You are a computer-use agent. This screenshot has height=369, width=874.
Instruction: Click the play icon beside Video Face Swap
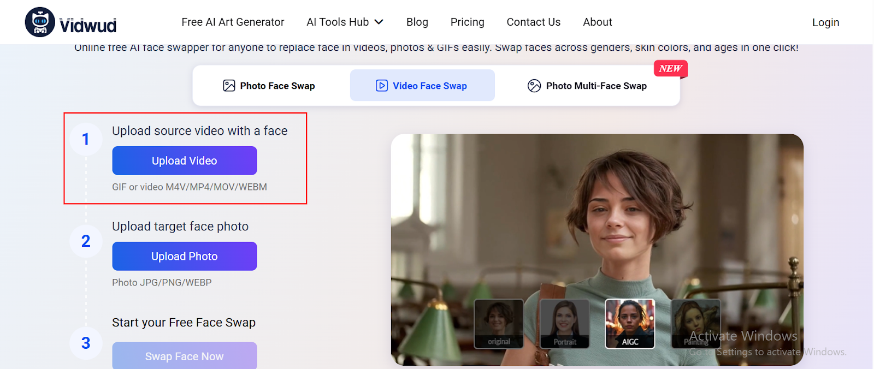[x=382, y=86]
